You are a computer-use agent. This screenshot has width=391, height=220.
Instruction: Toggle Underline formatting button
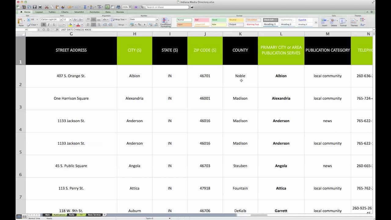click(x=54, y=25)
